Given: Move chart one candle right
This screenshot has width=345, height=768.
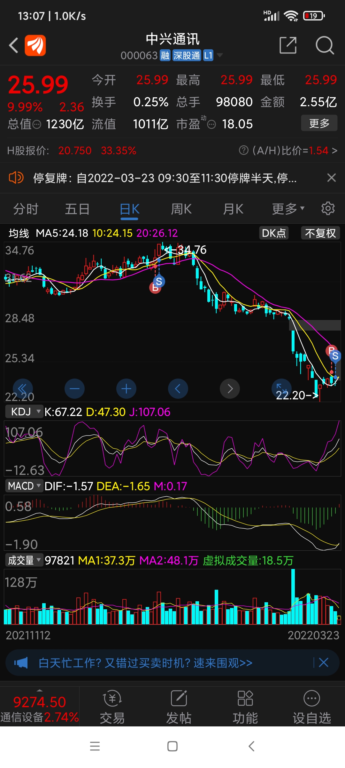Looking at the screenshot, I should point(230,389).
